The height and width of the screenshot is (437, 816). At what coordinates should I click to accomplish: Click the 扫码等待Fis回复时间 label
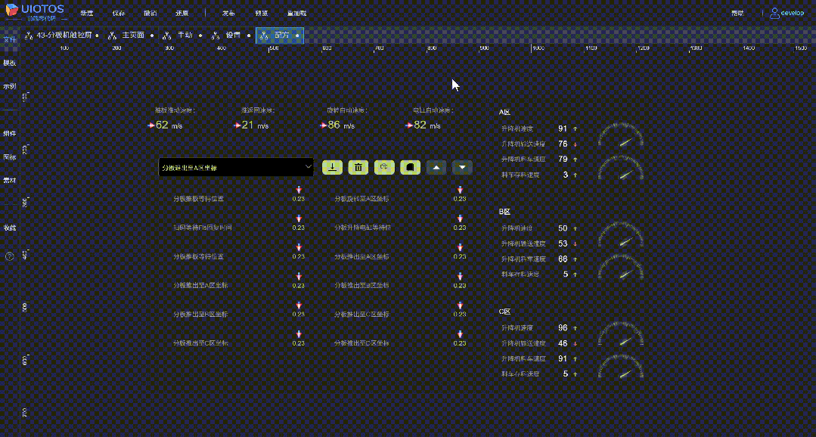click(x=203, y=228)
